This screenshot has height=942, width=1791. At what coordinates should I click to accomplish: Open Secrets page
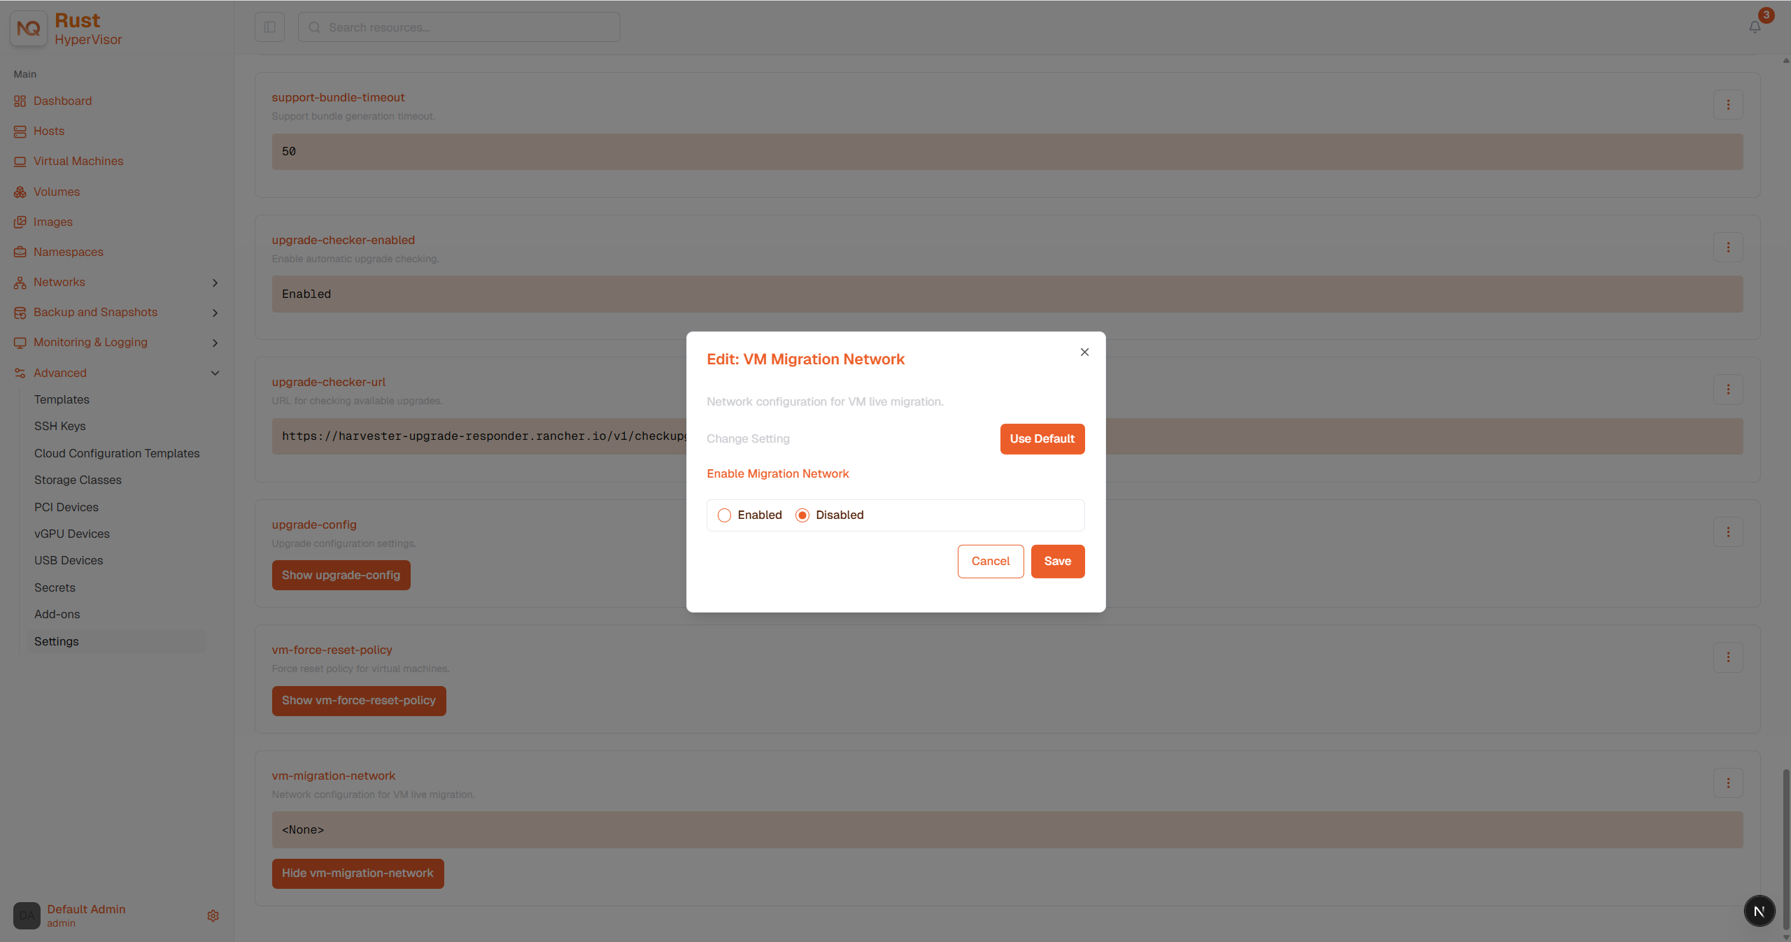coord(55,587)
